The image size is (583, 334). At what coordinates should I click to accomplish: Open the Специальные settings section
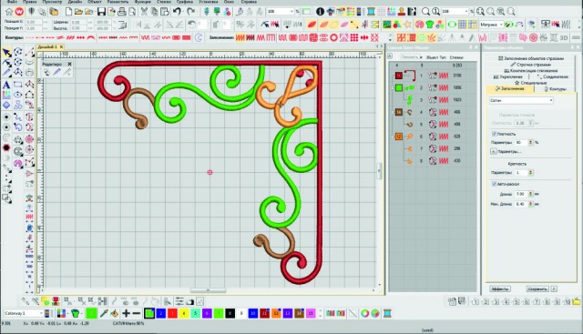pyautogui.click(x=530, y=83)
